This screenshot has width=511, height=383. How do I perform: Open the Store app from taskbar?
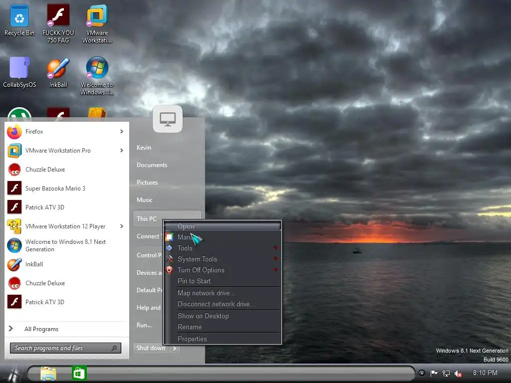point(79,373)
